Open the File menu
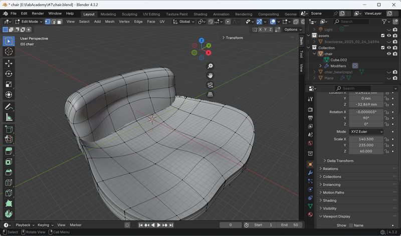This screenshot has width=401, height=236. coord(14,14)
